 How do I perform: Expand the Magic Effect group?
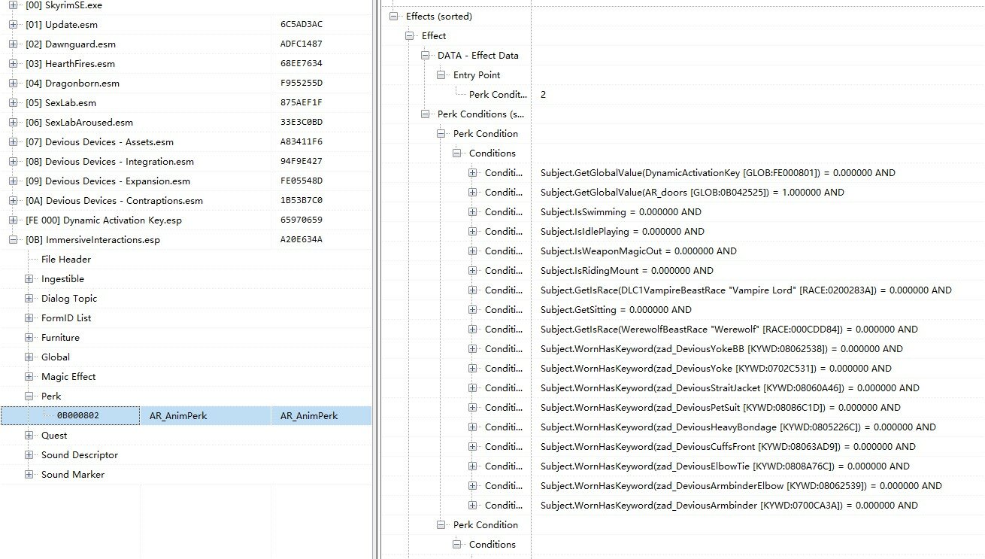[x=29, y=377]
